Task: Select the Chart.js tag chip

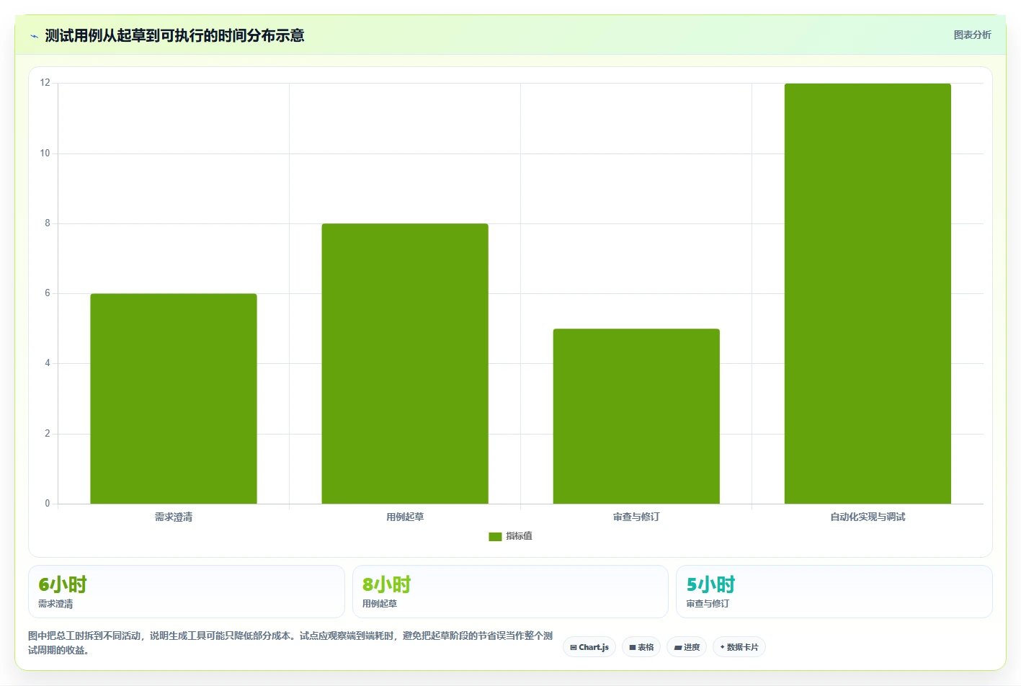Action: (589, 647)
